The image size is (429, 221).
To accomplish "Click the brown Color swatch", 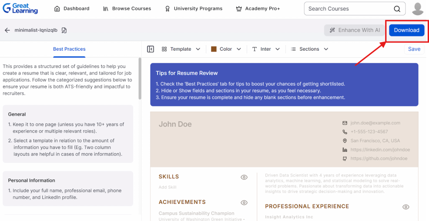I will 214,49.
